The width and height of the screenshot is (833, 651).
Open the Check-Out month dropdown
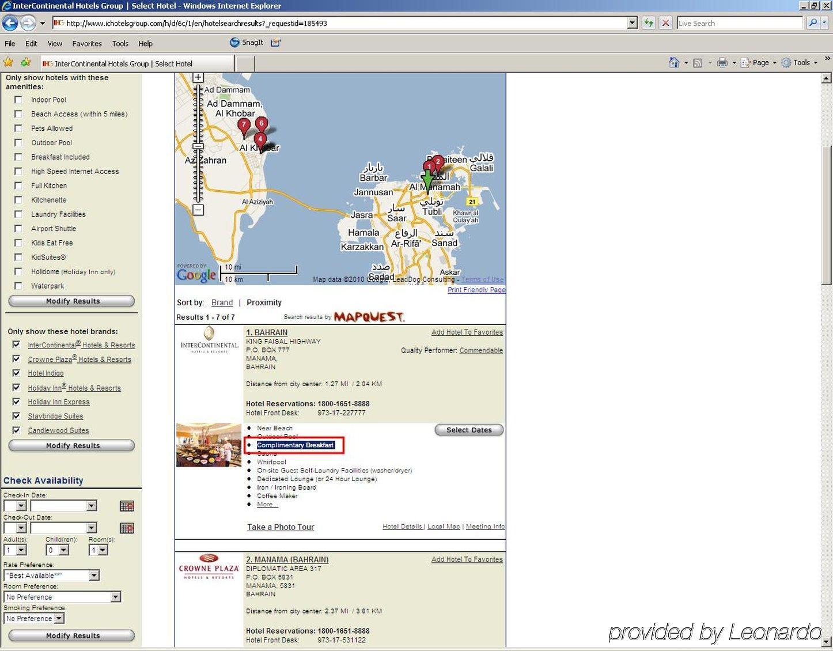pos(63,528)
